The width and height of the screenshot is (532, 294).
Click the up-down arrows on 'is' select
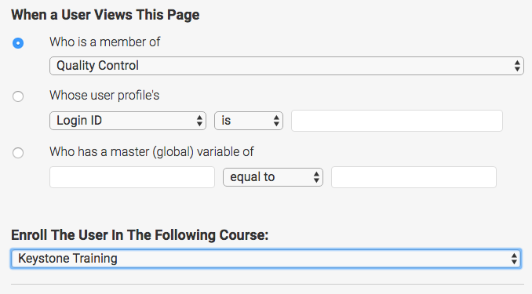[276, 121]
